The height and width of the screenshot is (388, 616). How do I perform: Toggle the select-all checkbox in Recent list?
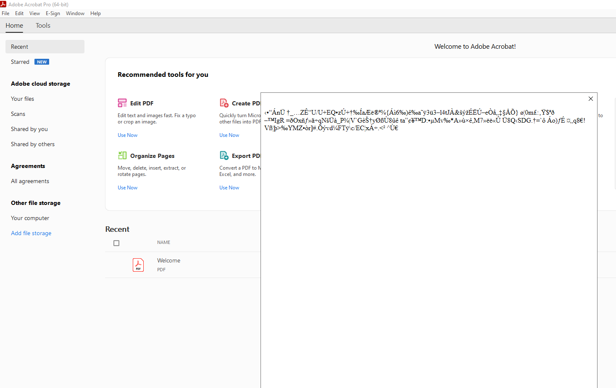coord(116,243)
